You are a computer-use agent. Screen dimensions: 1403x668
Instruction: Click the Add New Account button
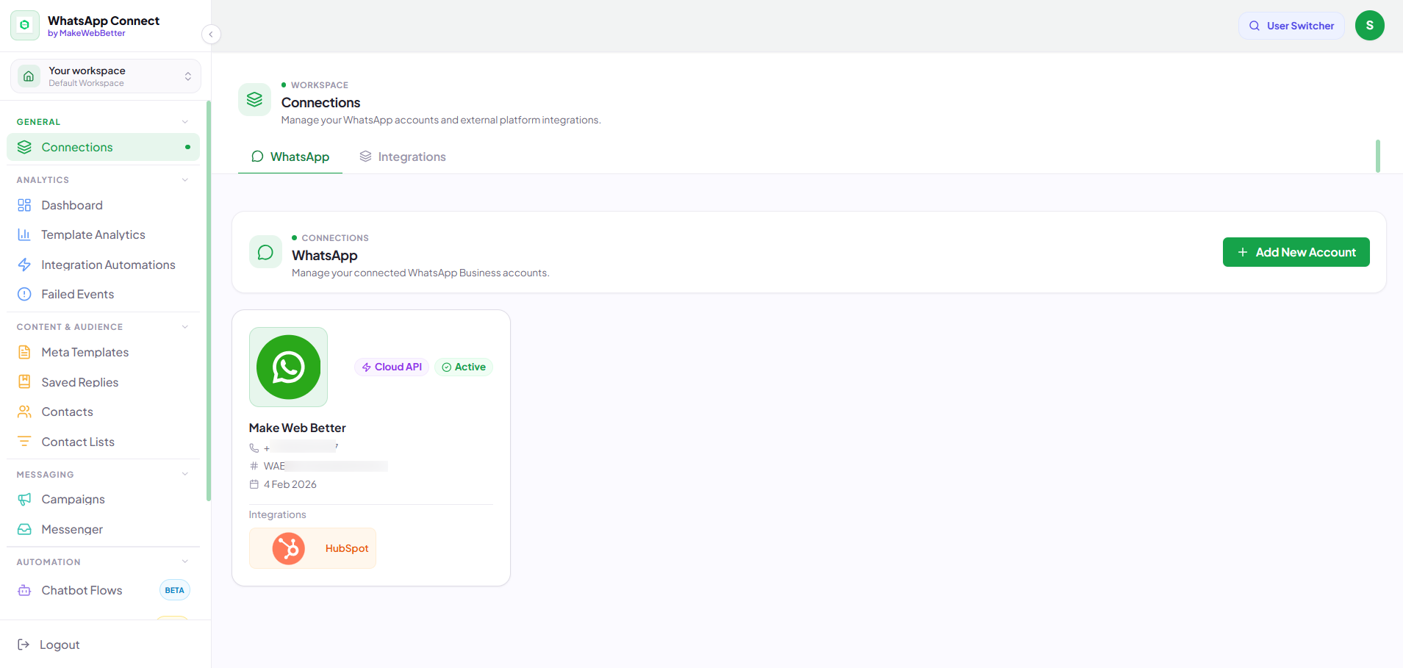[x=1296, y=252]
